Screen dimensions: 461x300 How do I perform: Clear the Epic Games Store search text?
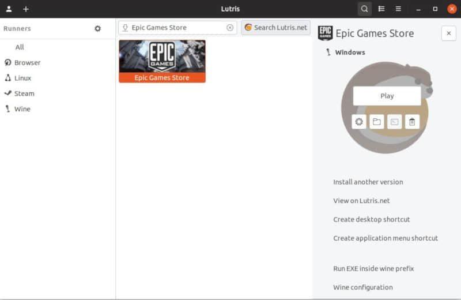[230, 28]
